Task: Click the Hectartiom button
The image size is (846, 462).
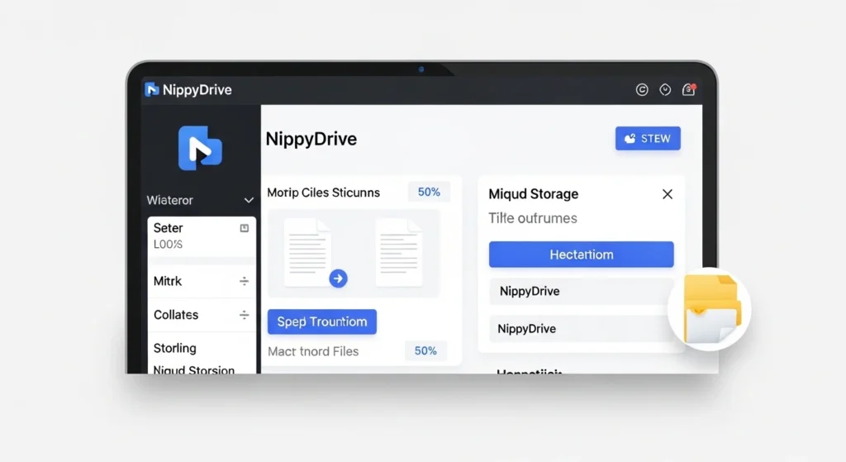Action: [581, 255]
